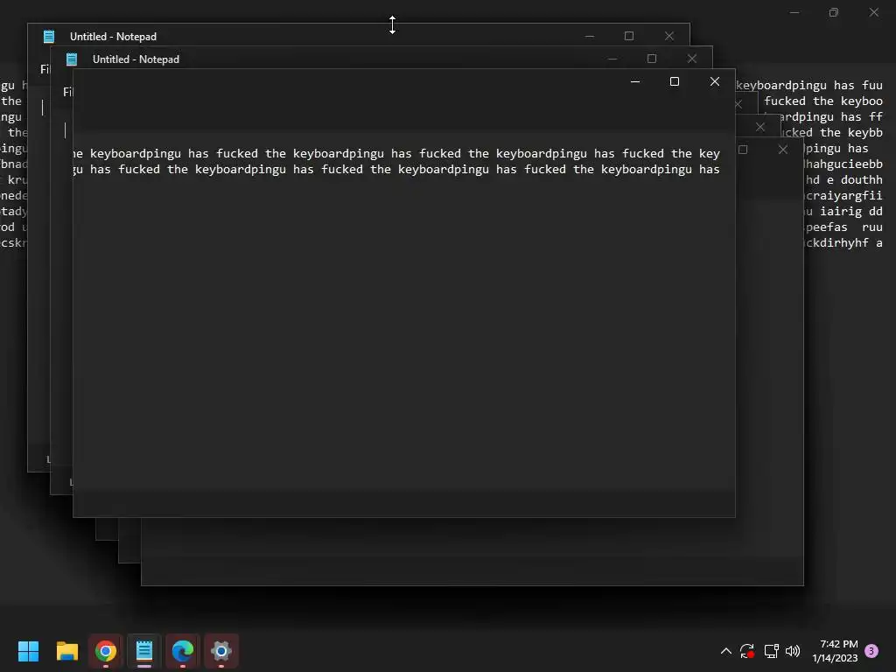
Task: Minimize the frontmost dark window
Action: click(635, 81)
